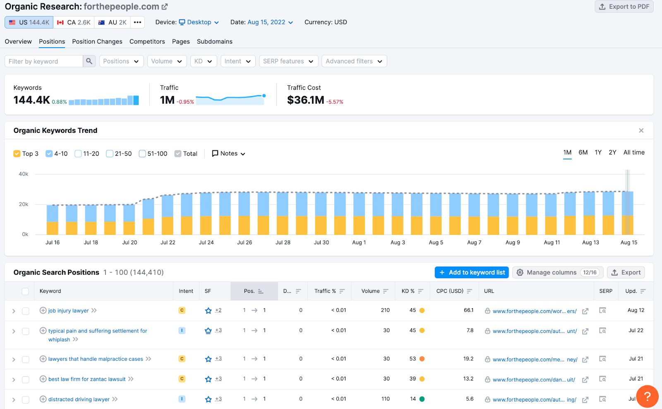Open Intent filter dropdown

point(238,61)
